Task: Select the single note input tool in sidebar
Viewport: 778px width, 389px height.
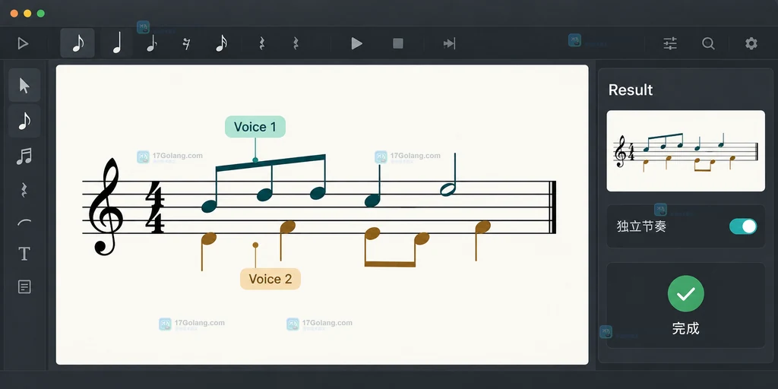Action: point(24,121)
